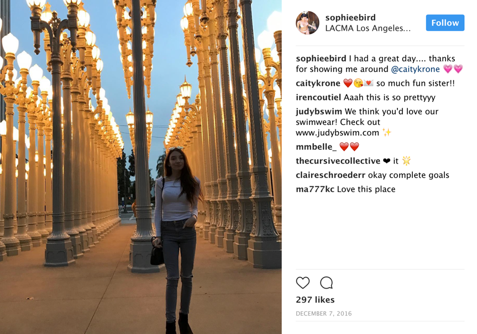Click the www.judybswim.com comment text

(337, 133)
